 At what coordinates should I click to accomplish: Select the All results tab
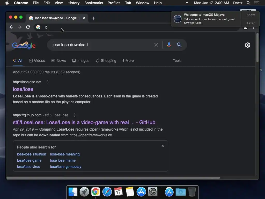pyautogui.click(x=18, y=61)
